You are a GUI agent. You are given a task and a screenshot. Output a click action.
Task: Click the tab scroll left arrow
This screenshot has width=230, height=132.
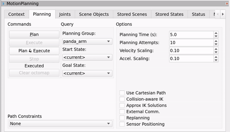218,14
